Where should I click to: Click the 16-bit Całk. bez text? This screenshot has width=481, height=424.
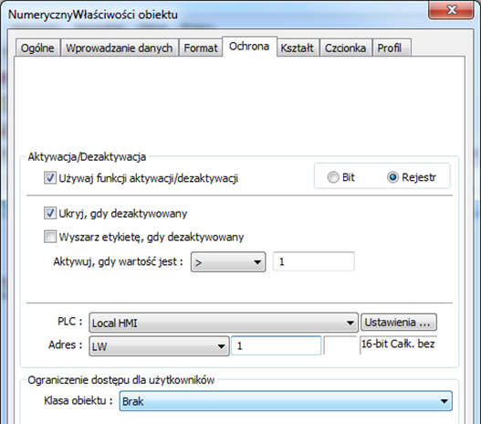pos(398,344)
